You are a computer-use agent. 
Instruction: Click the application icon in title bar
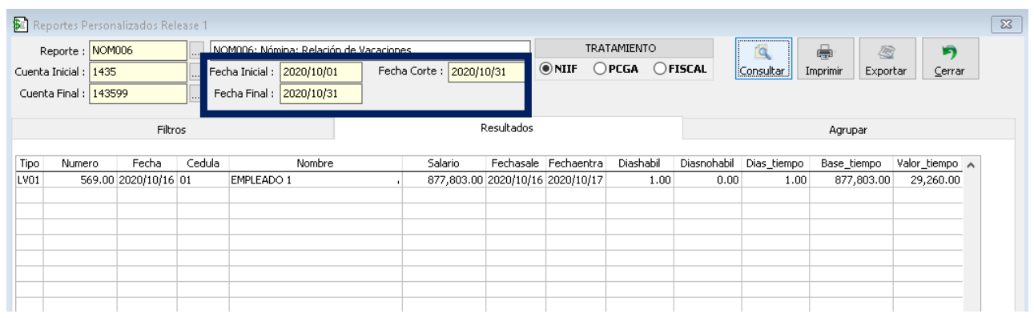pos(19,25)
